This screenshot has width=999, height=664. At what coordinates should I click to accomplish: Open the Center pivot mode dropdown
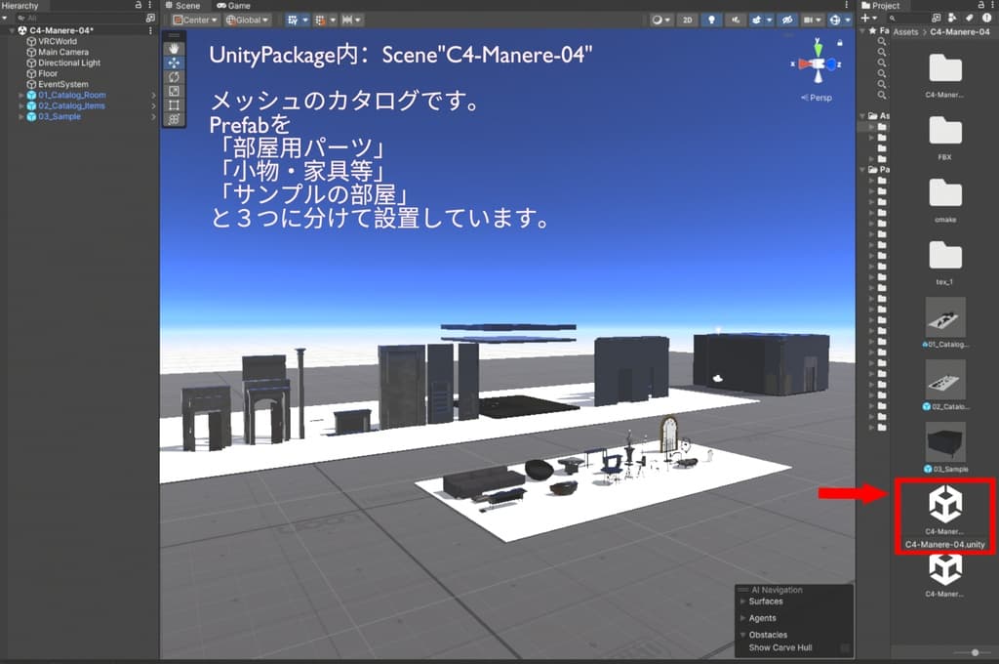point(194,20)
